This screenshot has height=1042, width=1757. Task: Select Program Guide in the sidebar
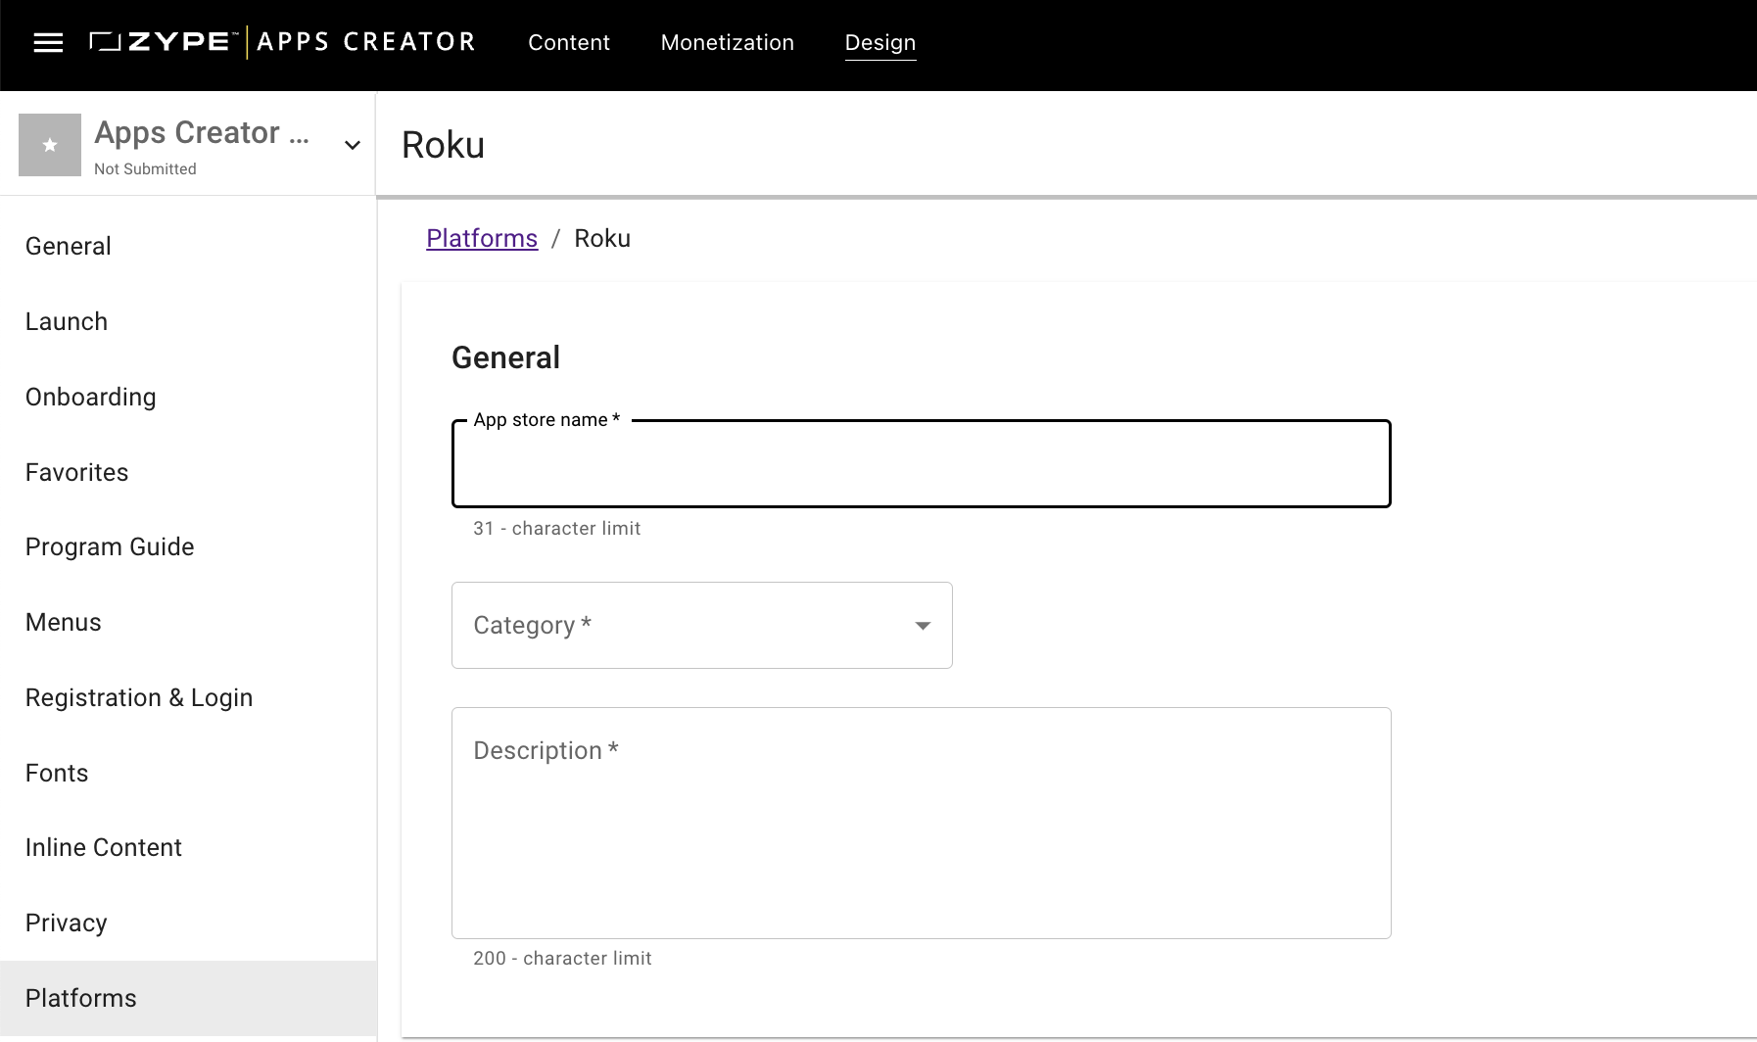point(188,546)
